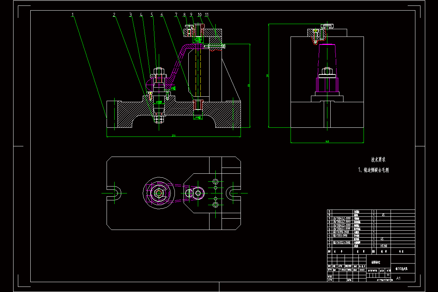
Task: Select part balloon label 10
Action: pyautogui.click(x=199, y=15)
